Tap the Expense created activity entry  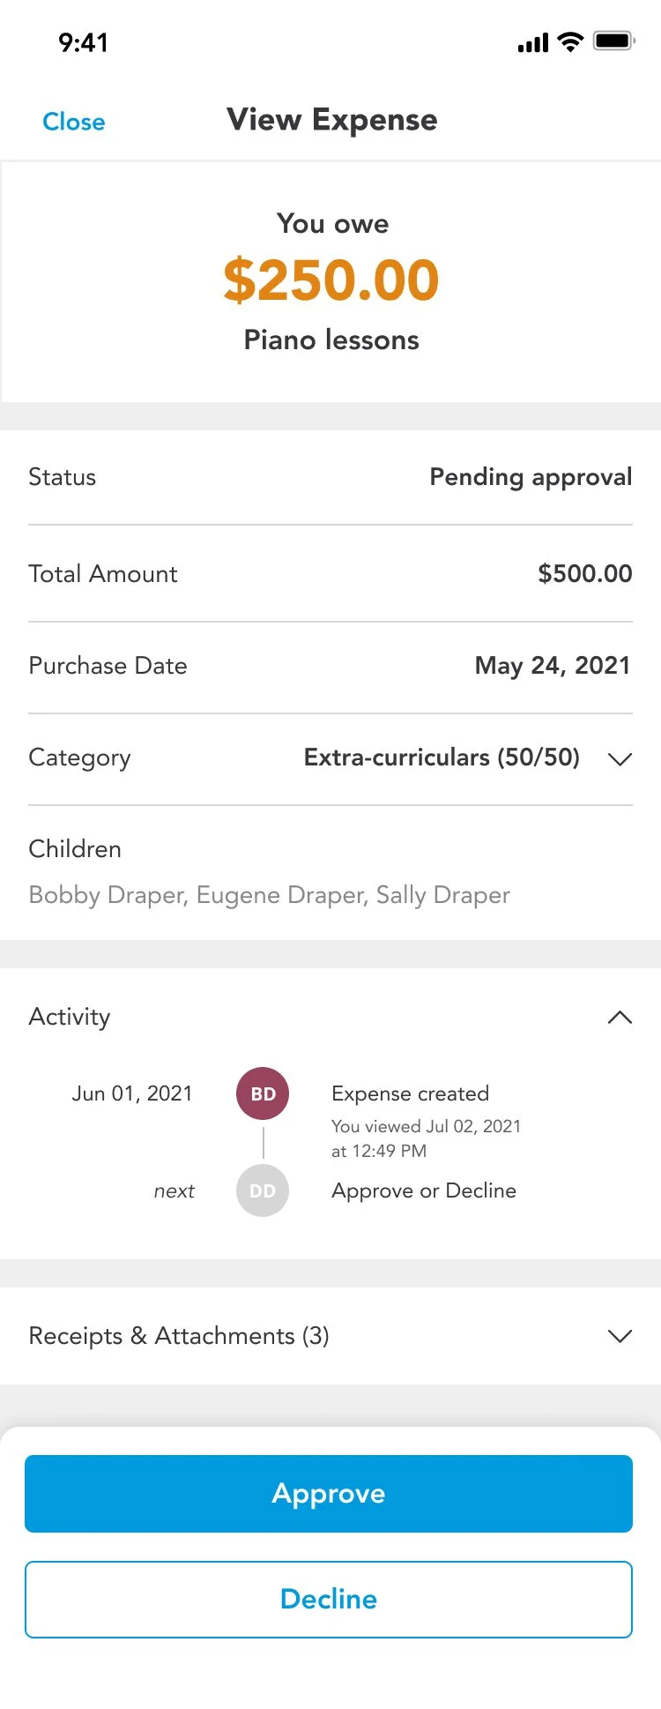click(x=410, y=1093)
